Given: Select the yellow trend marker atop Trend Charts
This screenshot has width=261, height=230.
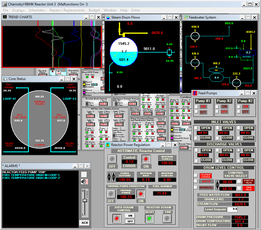Looking at the screenshot, I should (x=81, y=23).
